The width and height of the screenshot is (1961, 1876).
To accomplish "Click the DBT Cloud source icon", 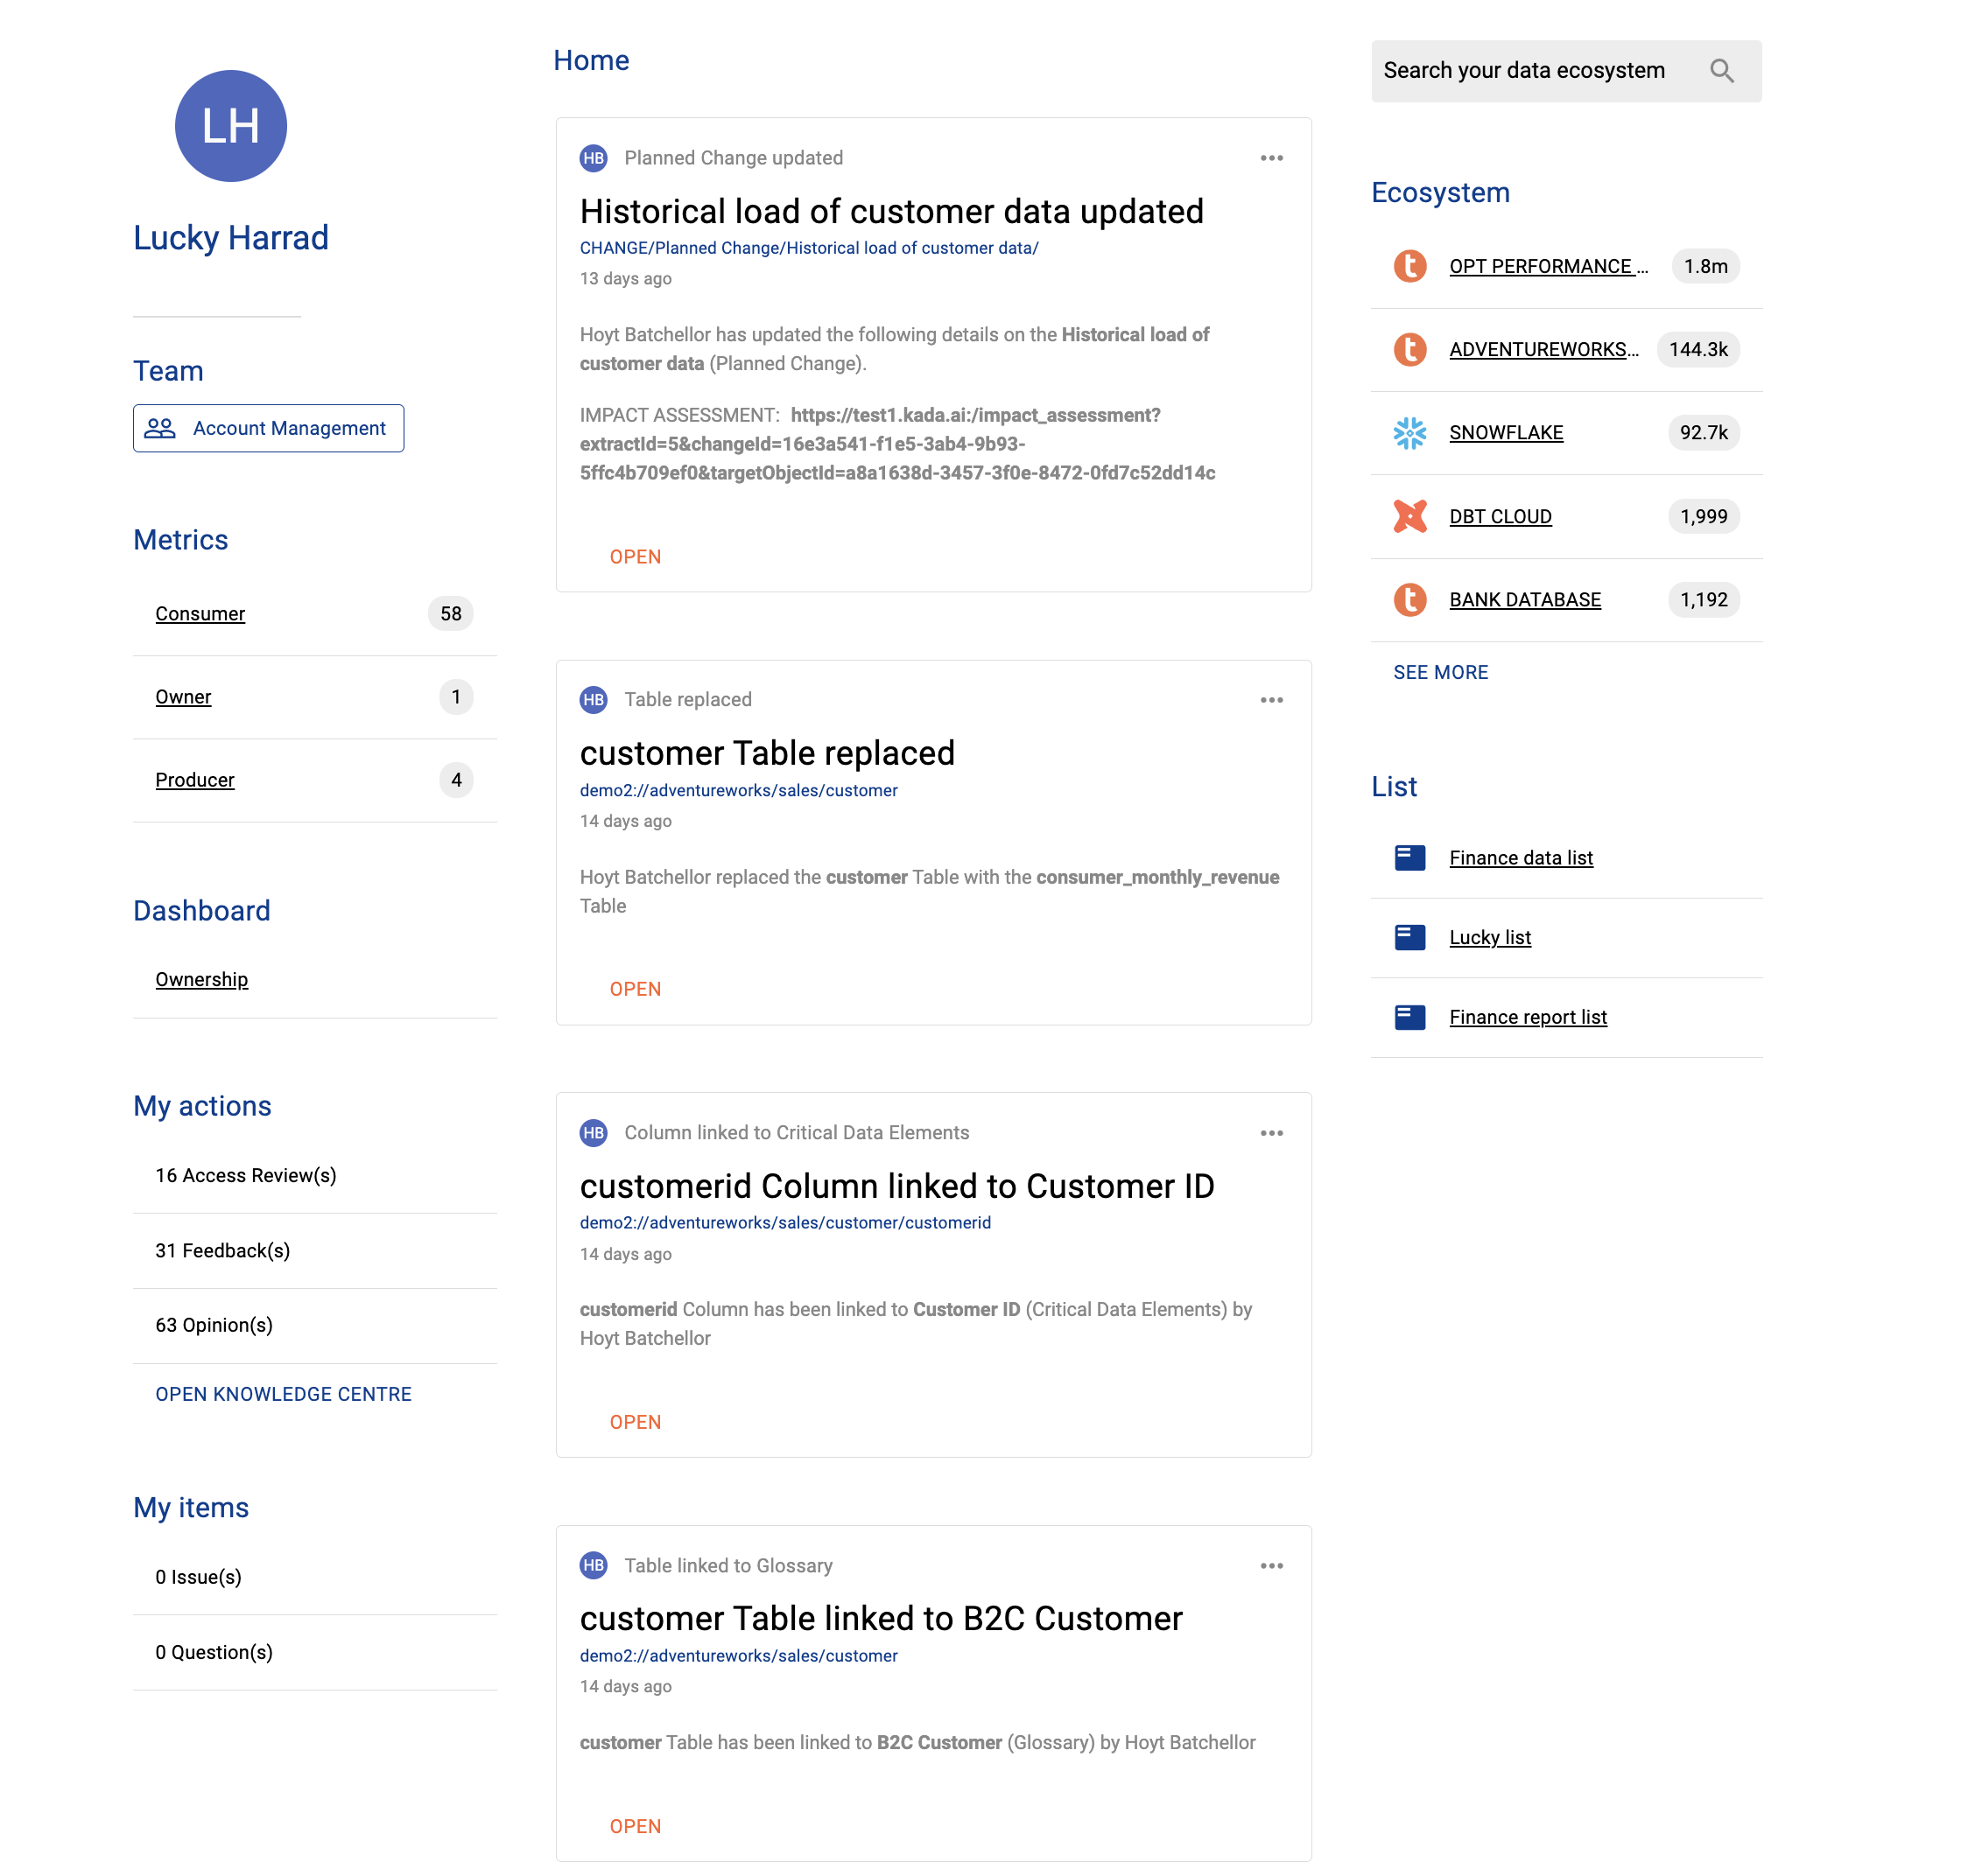I will (x=1409, y=517).
